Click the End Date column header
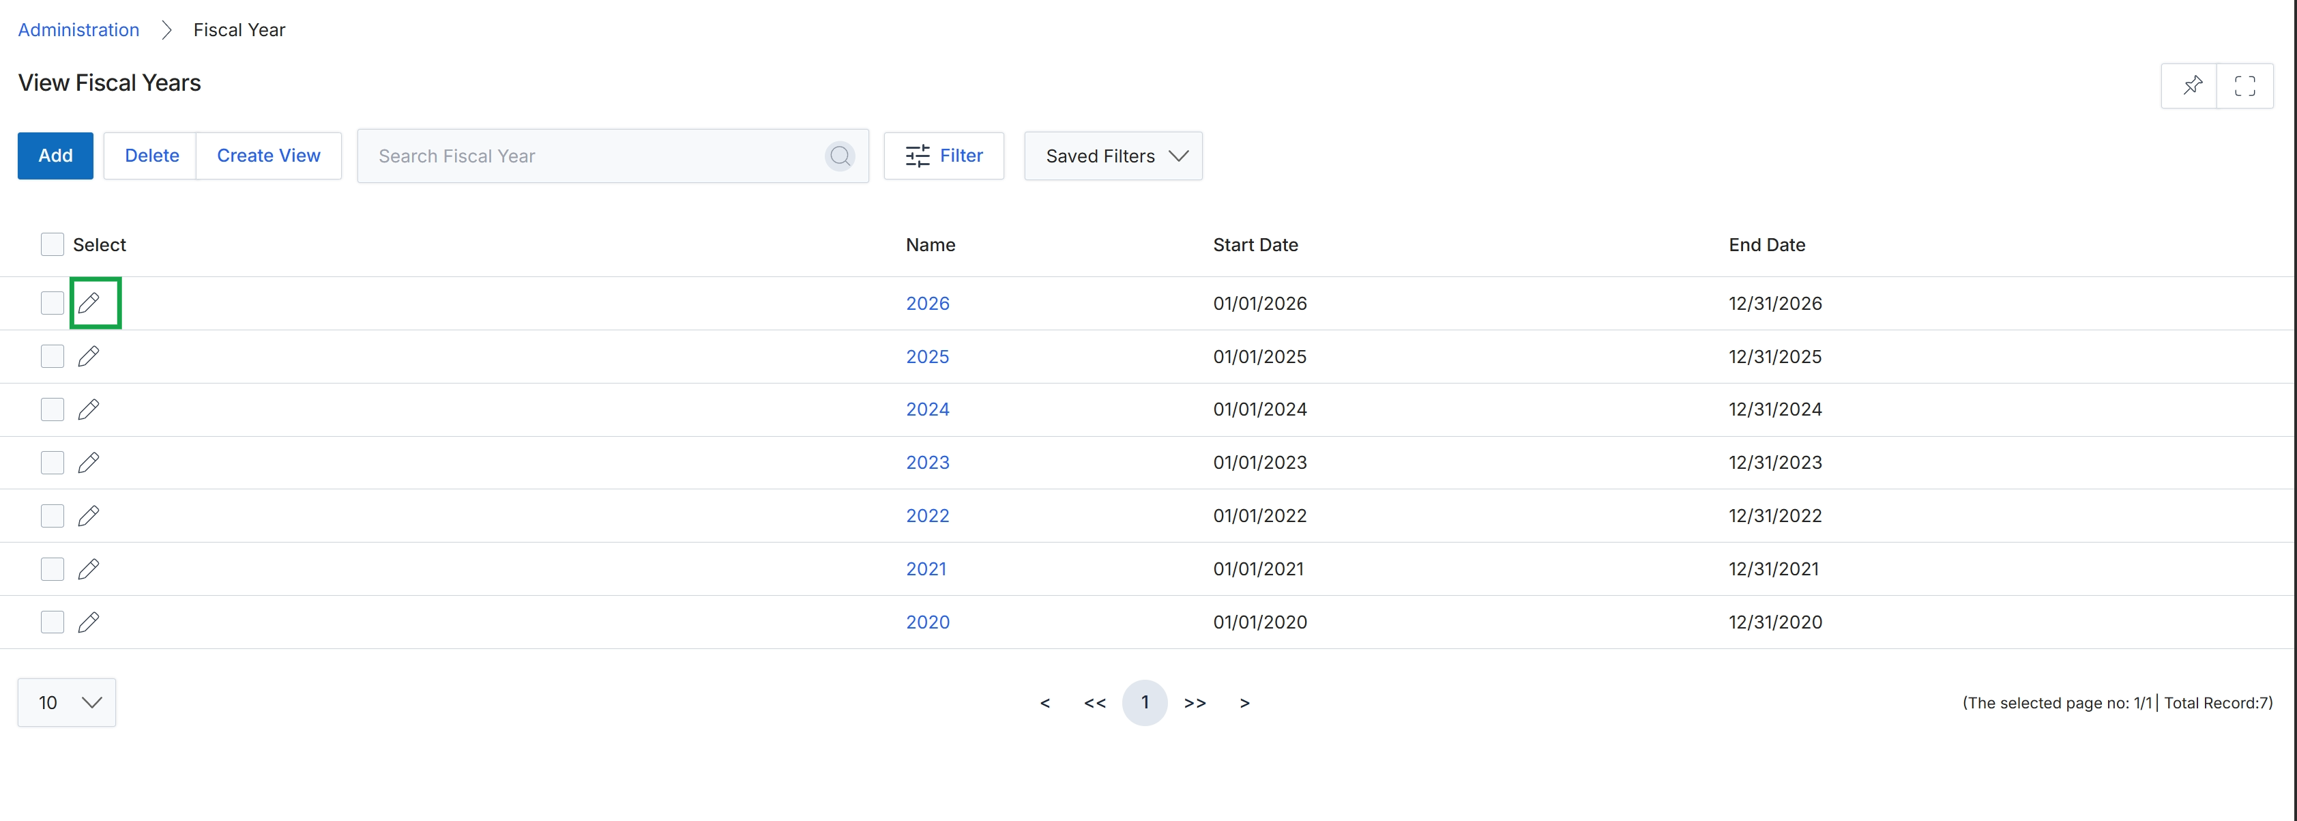The height and width of the screenshot is (821, 2297). pyautogui.click(x=1766, y=244)
